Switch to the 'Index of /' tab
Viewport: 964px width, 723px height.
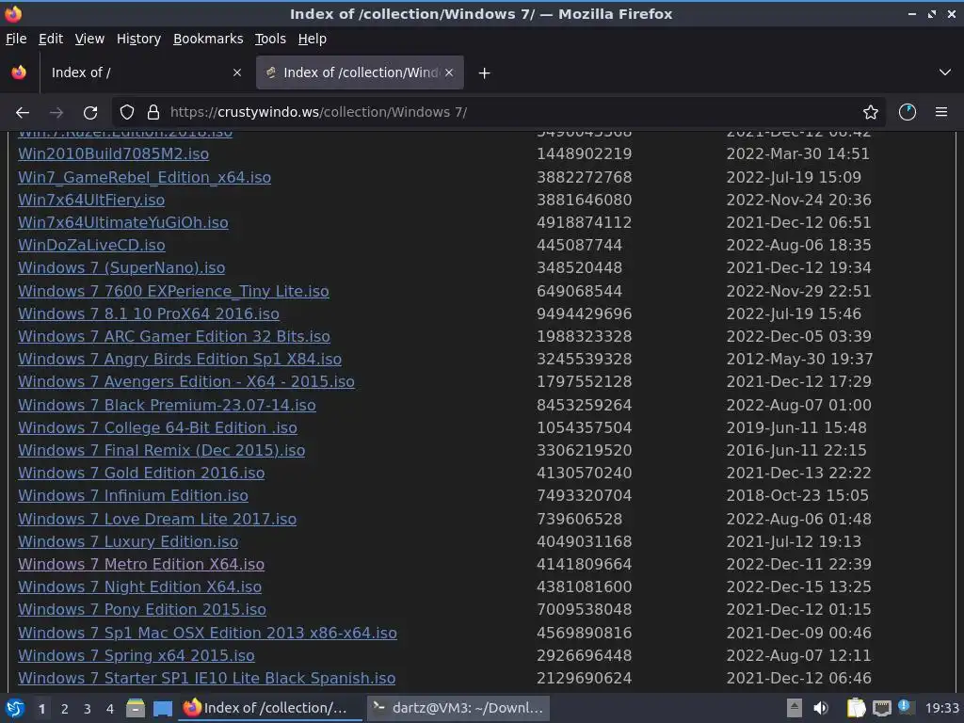(x=144, y=72)
